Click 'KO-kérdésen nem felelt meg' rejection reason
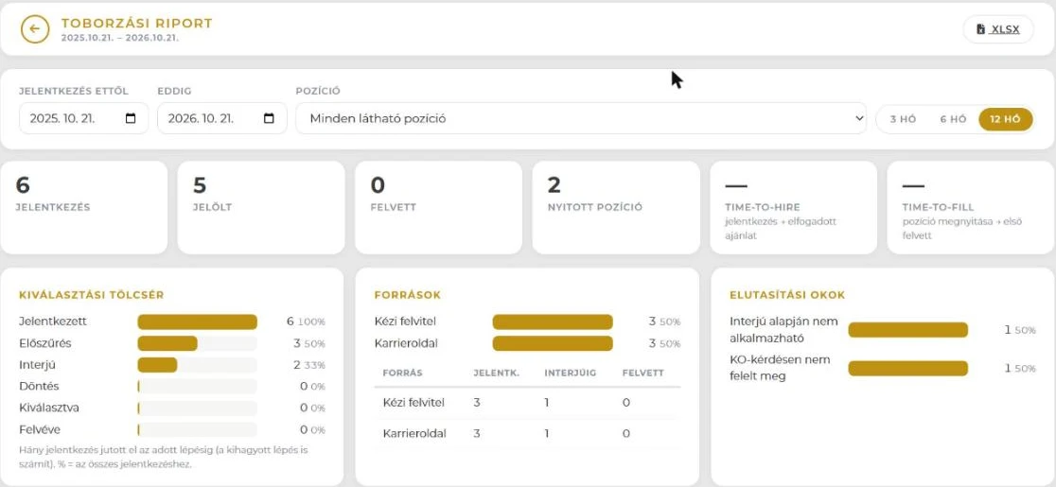1056x487 pixels. click(780, 368)
